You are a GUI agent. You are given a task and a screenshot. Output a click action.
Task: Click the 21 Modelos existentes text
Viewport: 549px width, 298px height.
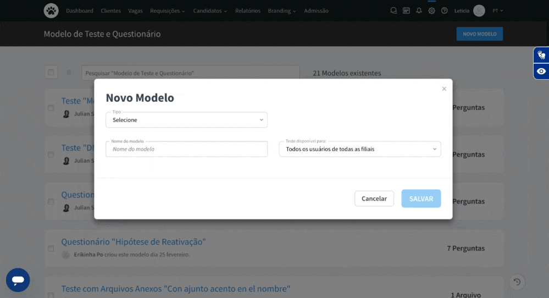click(x=347, y=73)
